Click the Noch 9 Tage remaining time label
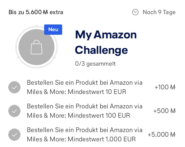 [x=159, y=12]
